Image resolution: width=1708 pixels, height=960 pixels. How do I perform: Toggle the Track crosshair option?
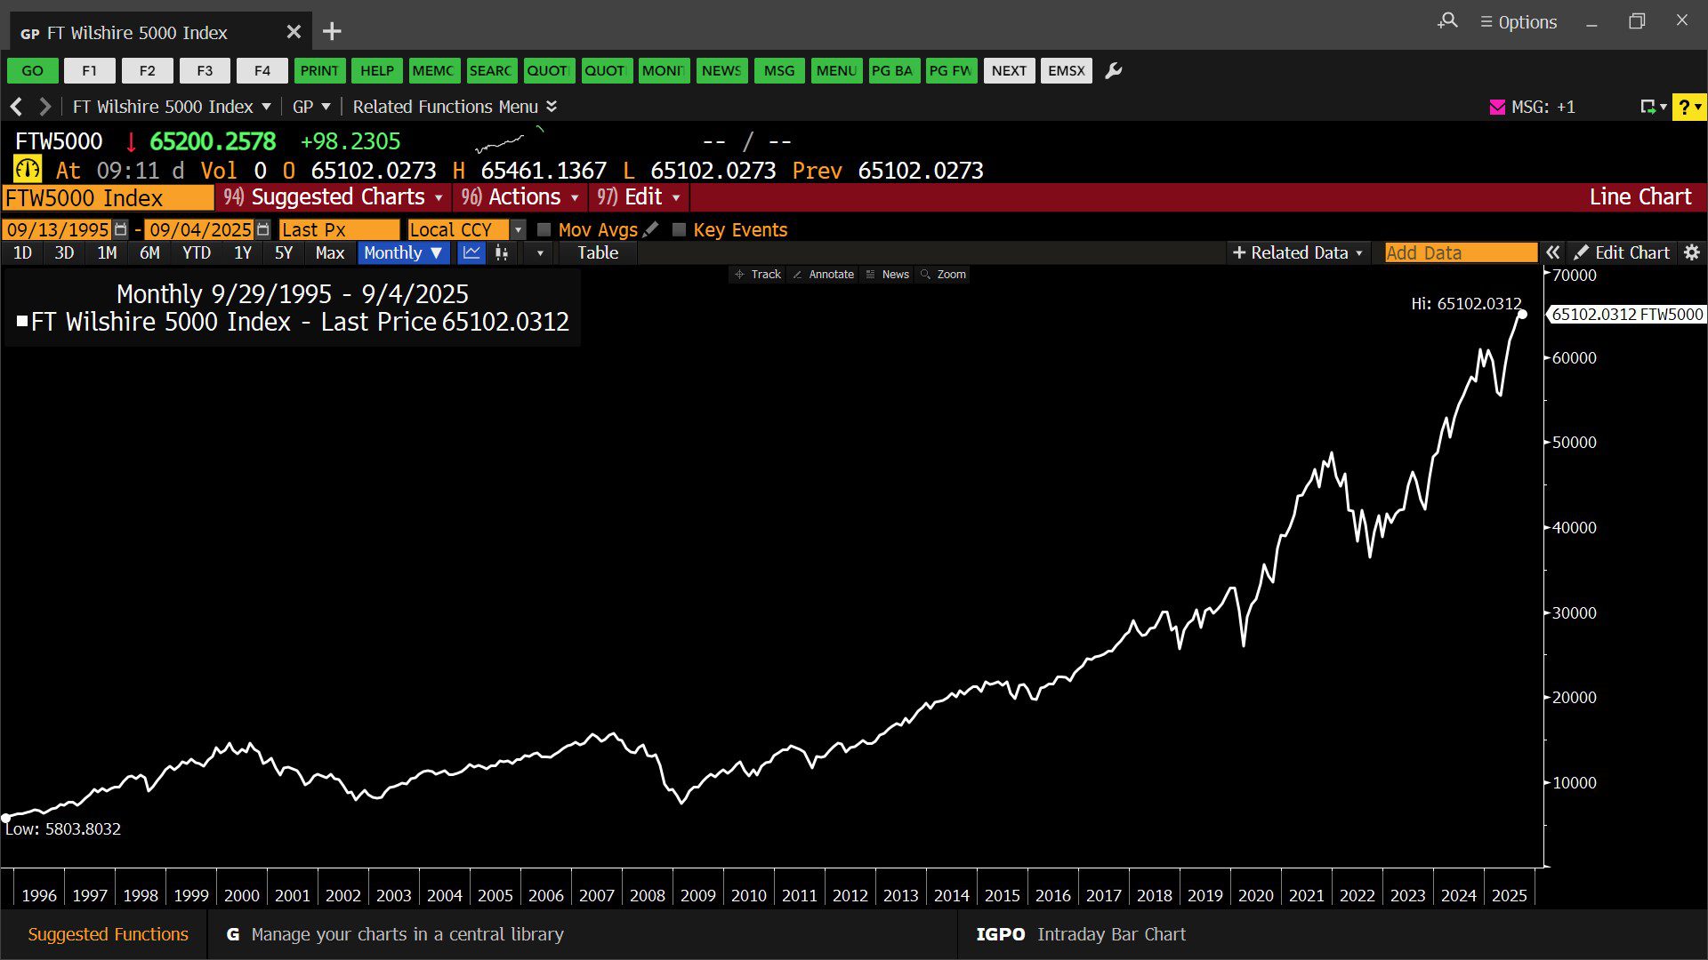click(x=757, y=275)
